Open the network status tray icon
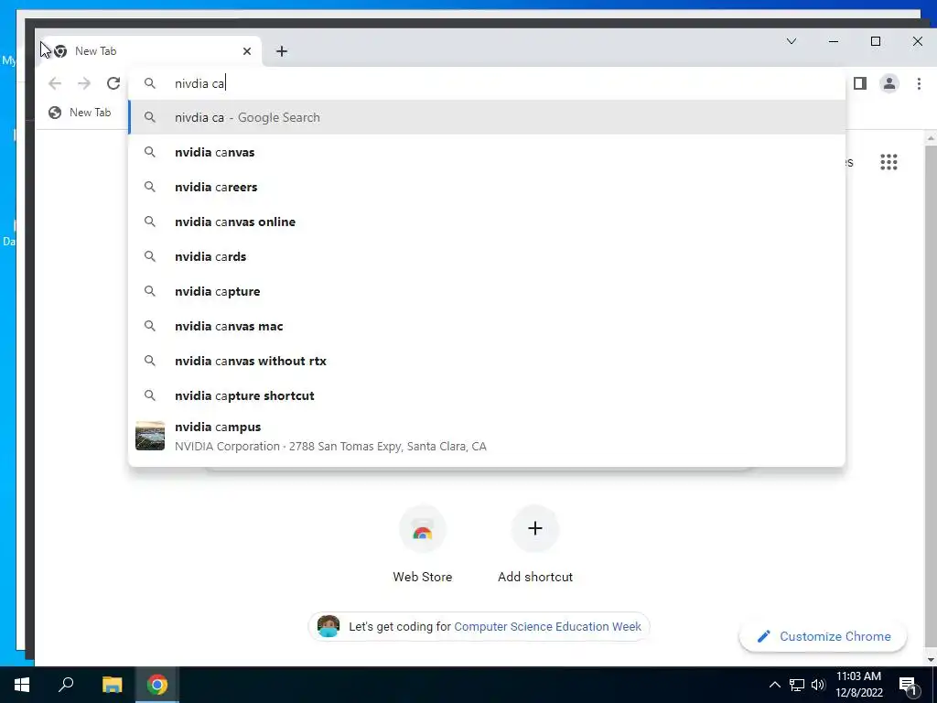This screenshot has height=703, width=937. coord(797,685)
